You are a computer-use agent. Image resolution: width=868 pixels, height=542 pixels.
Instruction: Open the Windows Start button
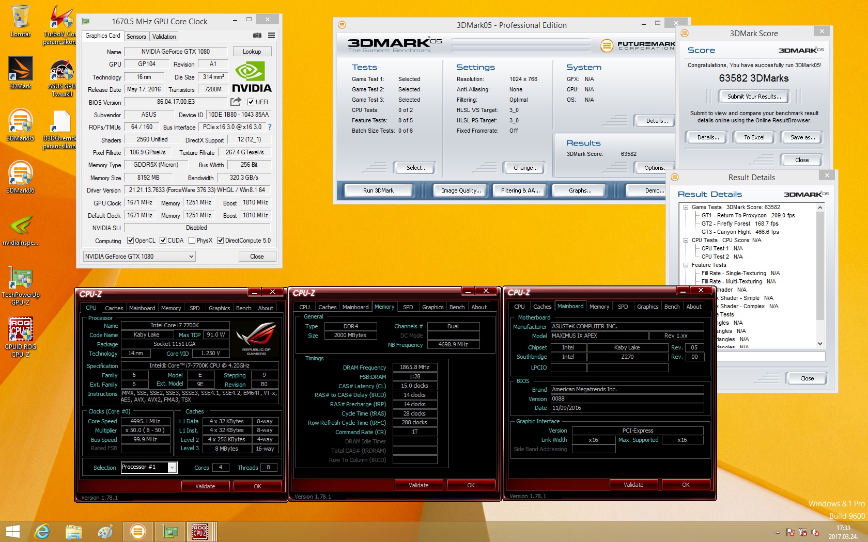click(12, 531)
